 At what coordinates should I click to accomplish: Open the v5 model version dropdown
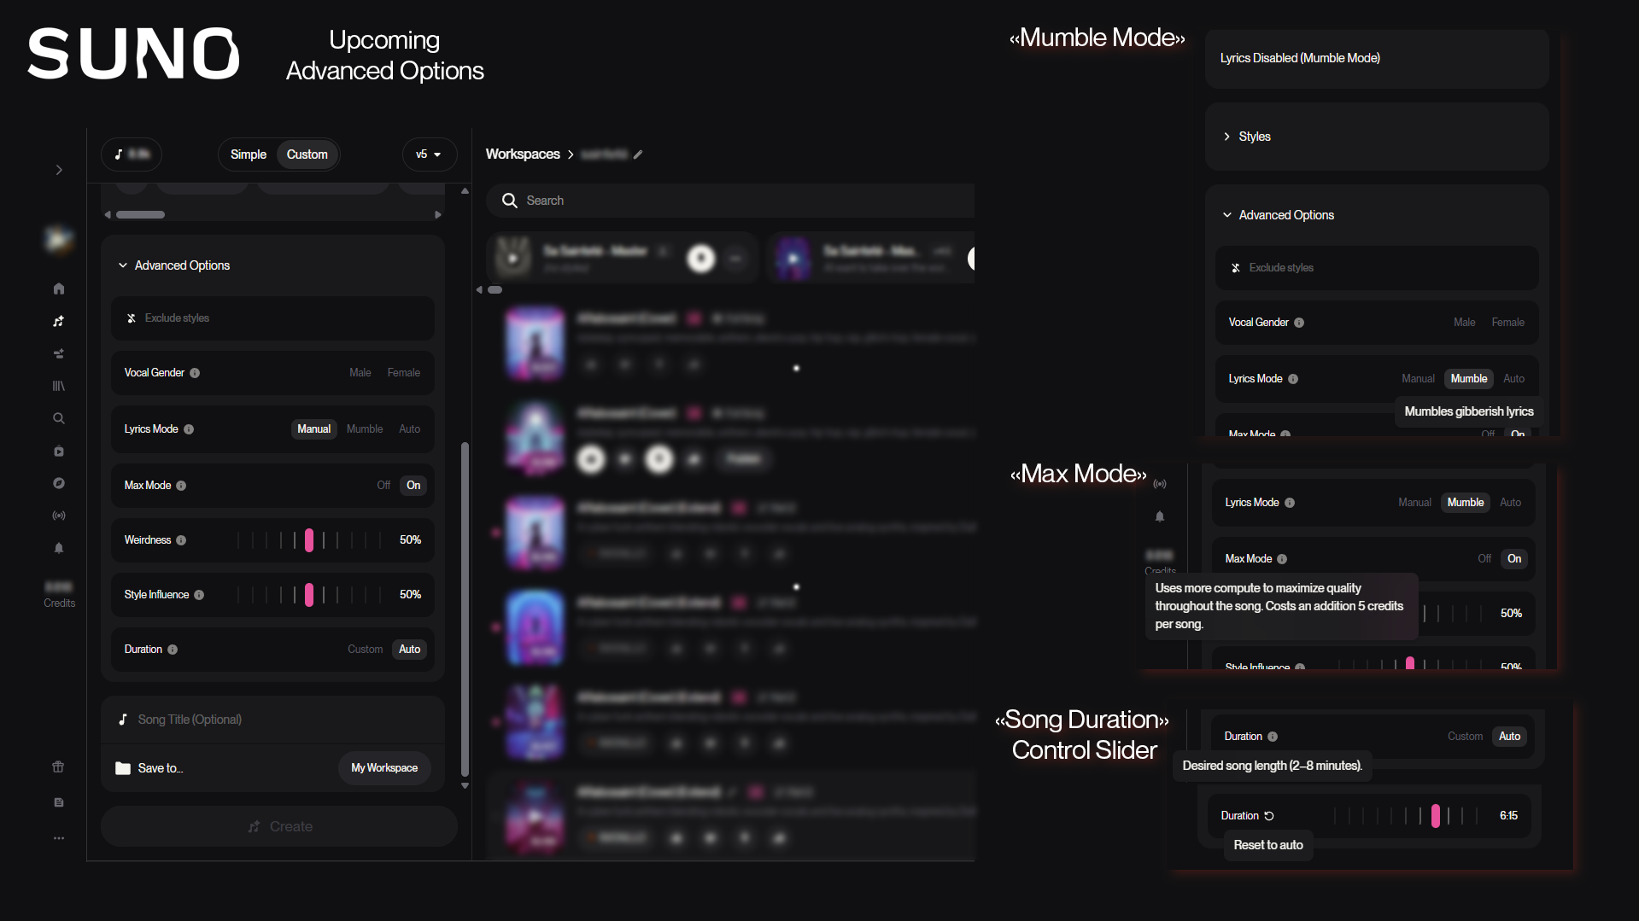(429, 154)
